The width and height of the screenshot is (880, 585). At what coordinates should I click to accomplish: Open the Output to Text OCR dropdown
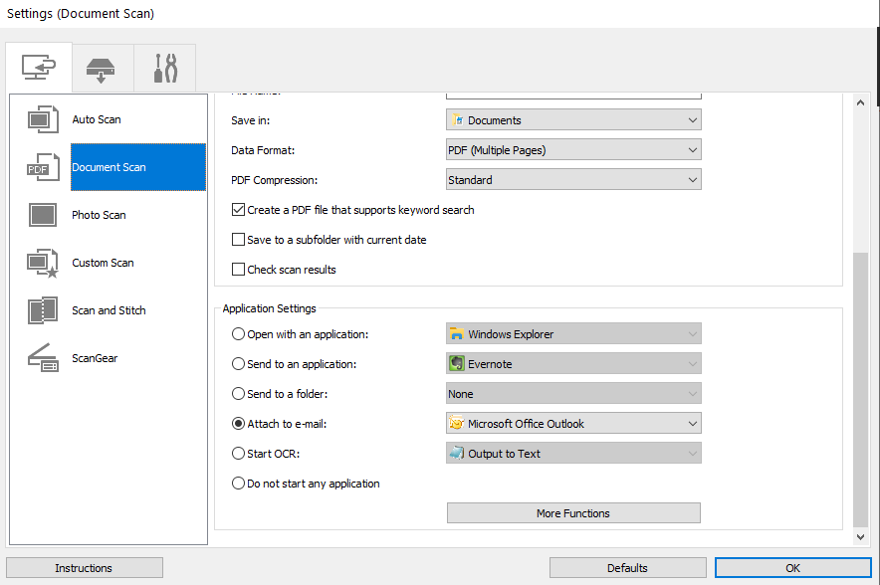tap(573, 454)
